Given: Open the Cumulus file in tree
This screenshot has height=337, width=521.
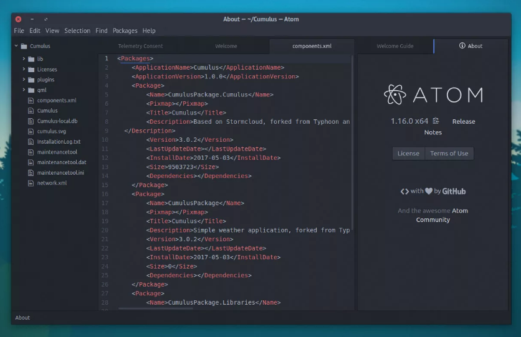Looking at the screenshot, I should 47,111.
